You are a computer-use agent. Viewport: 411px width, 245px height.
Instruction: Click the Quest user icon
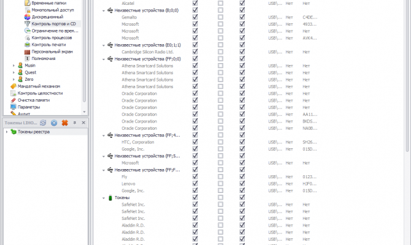point(20,72)
